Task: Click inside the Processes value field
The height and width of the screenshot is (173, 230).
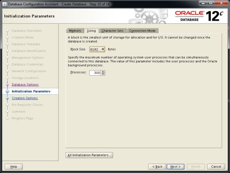Action: tap(95, 73)
